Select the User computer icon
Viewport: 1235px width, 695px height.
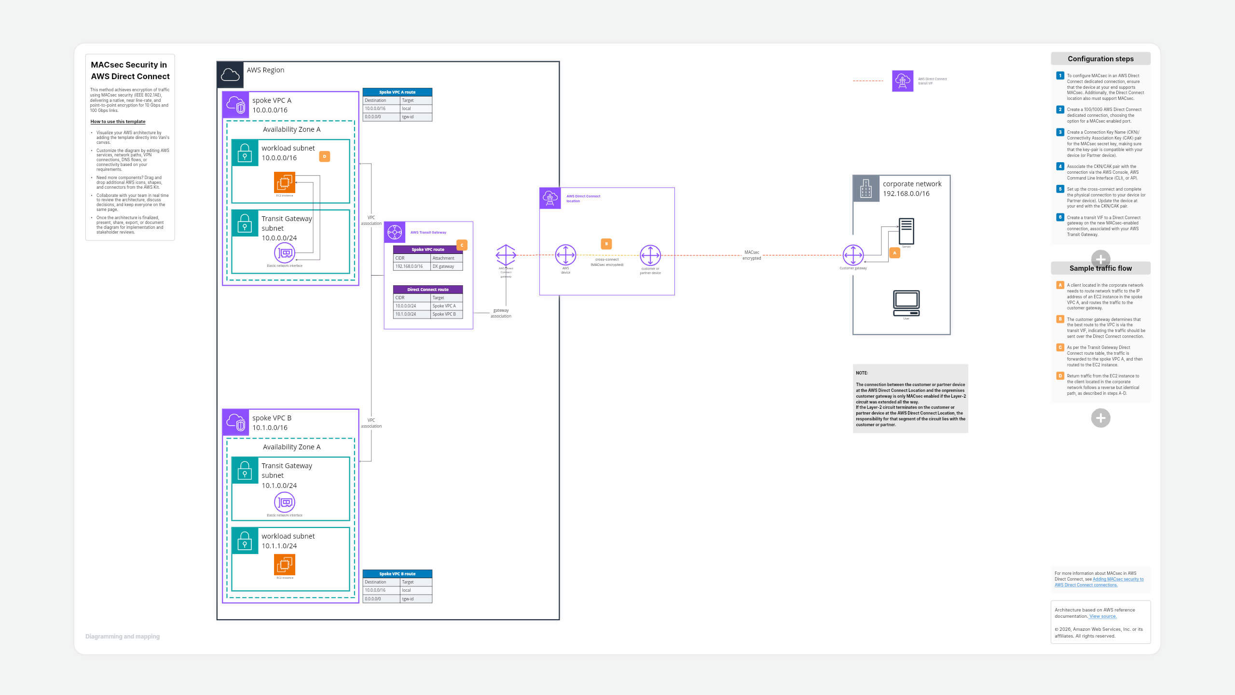906,303
